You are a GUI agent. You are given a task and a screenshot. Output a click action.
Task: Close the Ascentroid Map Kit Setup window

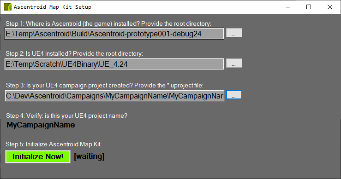329,7
